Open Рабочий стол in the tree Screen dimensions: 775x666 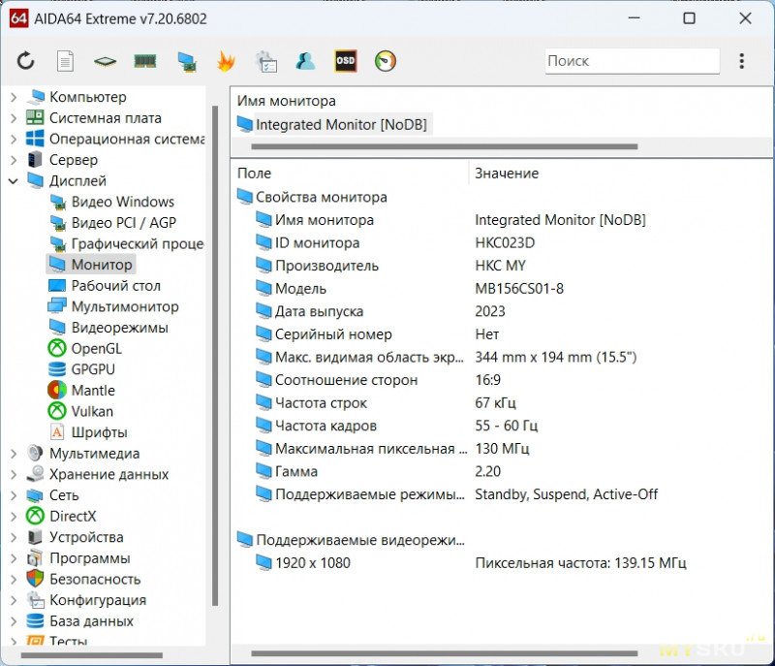[105, 286]
